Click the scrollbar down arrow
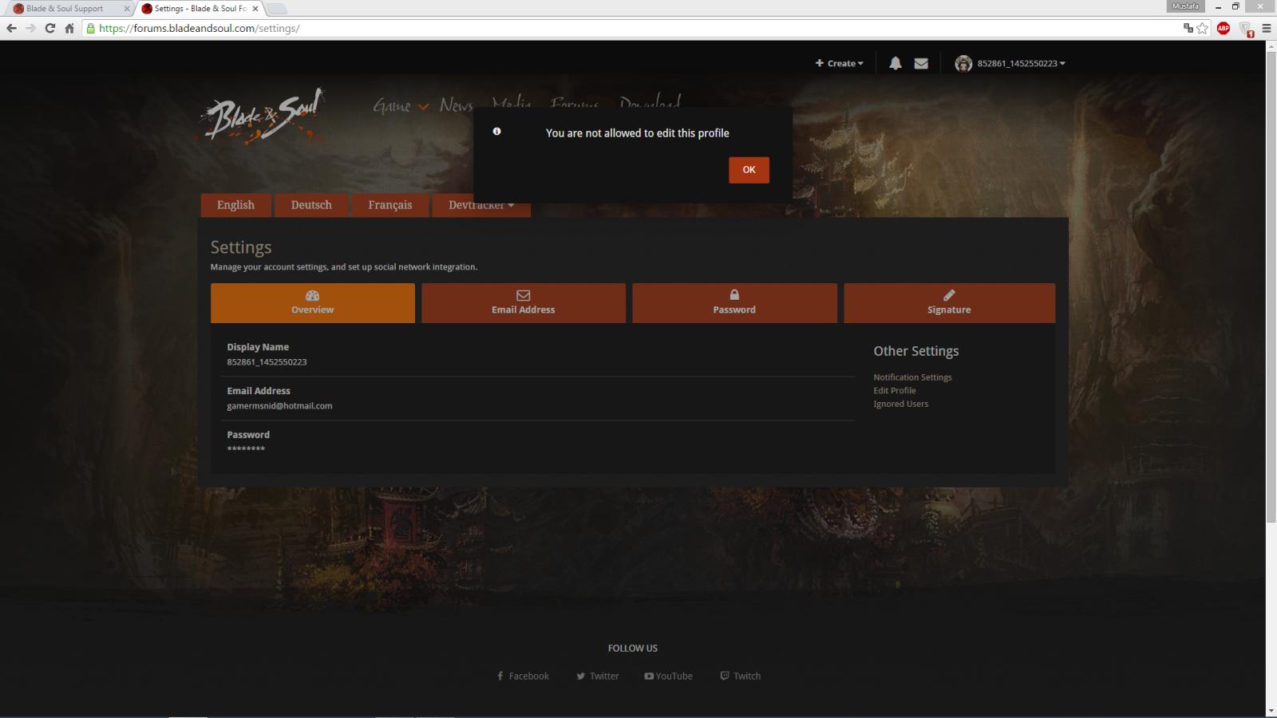The width and height of the screenshot is (1277, 718). tap(1271, 711)
